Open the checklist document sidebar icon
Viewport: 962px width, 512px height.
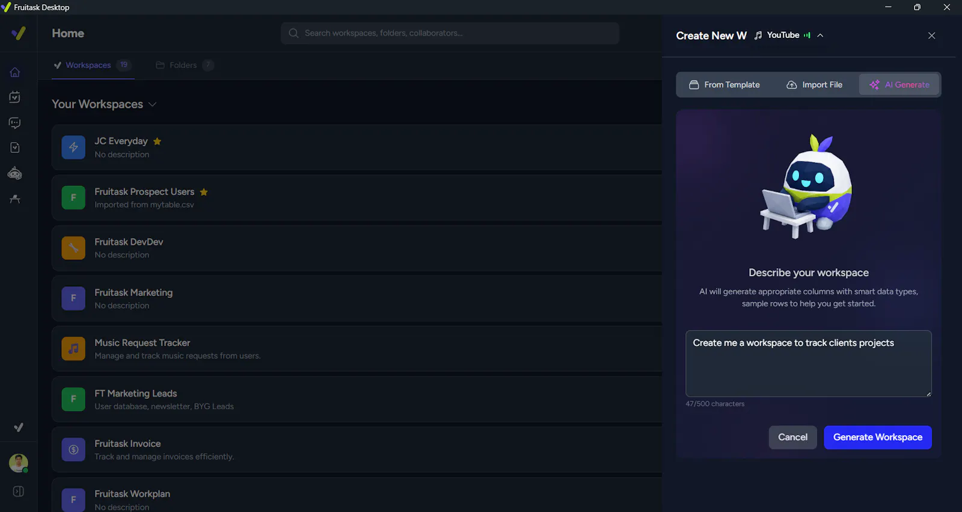coord(15,148)
